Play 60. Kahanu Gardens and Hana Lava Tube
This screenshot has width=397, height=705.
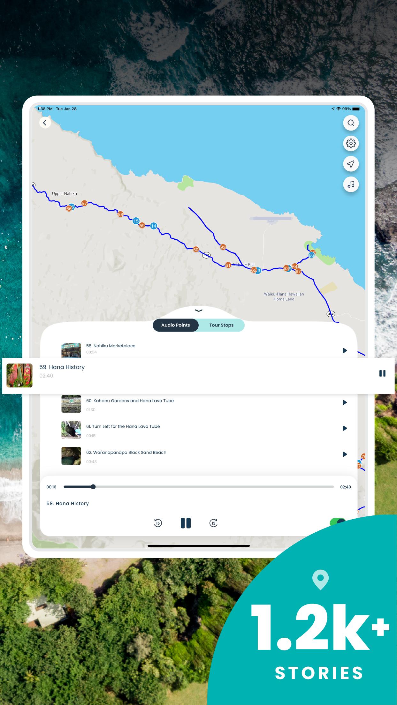(345, 402)
